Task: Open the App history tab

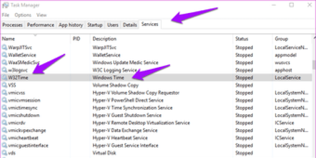Action: tap(71, 25)
